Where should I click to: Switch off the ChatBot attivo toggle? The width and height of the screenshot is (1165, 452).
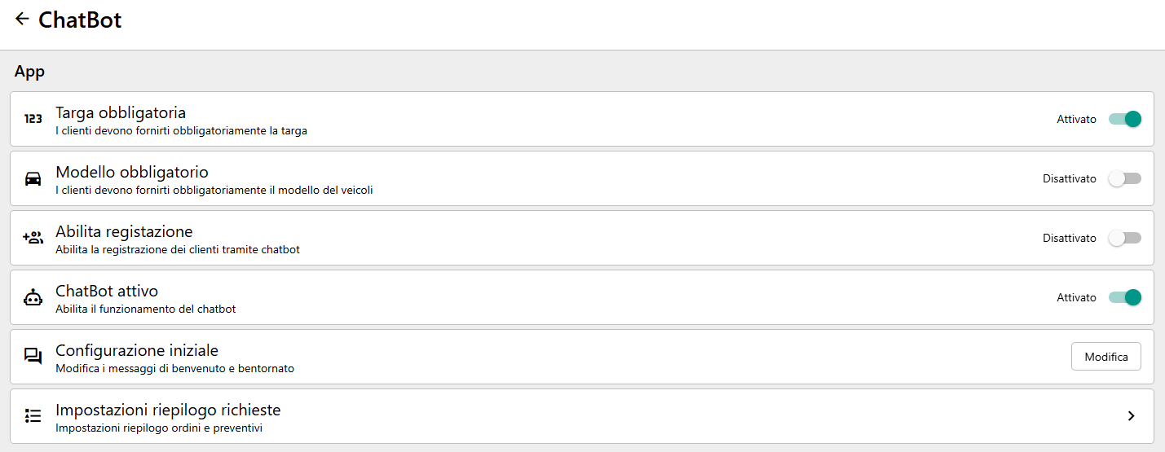(x=1125, y=297)
